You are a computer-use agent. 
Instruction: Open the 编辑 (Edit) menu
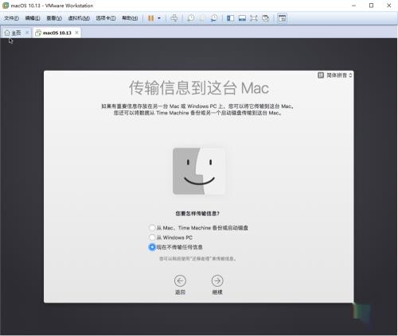pyautogui.click(x=33, y=18)
